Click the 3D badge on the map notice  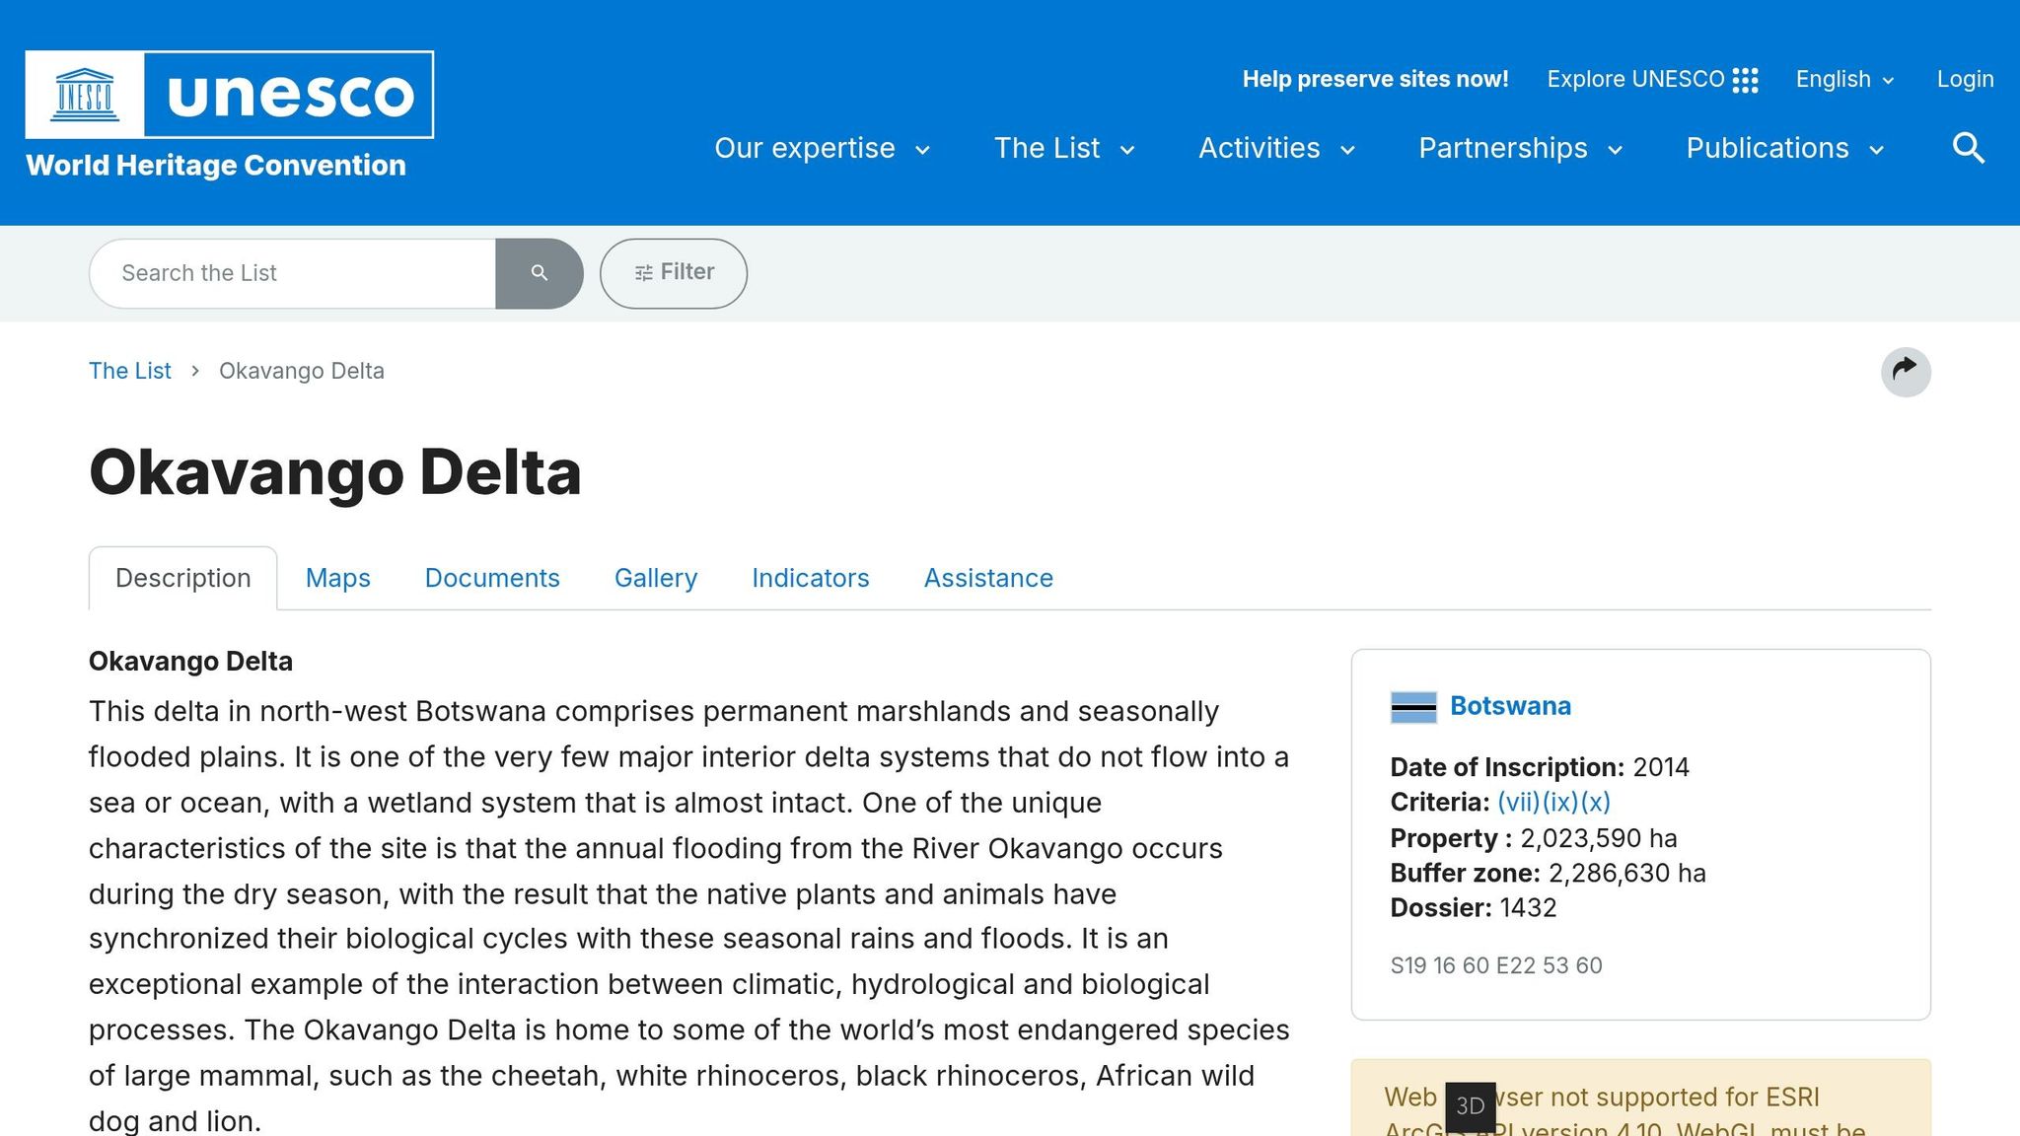coord(1469,1106)
